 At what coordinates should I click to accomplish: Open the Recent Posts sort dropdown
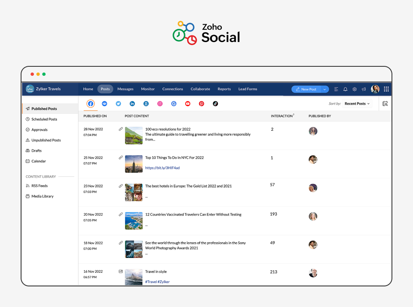[x=357, y=103]
